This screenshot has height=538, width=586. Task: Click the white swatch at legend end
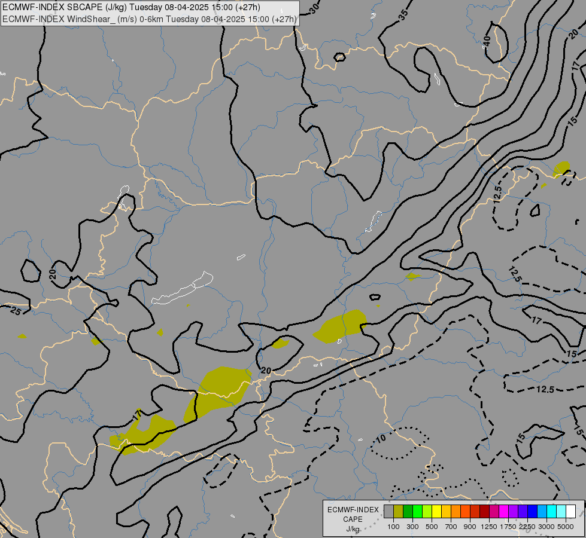coord(571,511)
